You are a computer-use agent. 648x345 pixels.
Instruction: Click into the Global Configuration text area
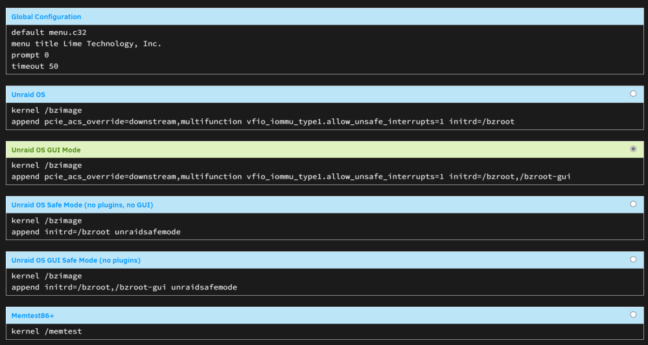click(325, 50)
